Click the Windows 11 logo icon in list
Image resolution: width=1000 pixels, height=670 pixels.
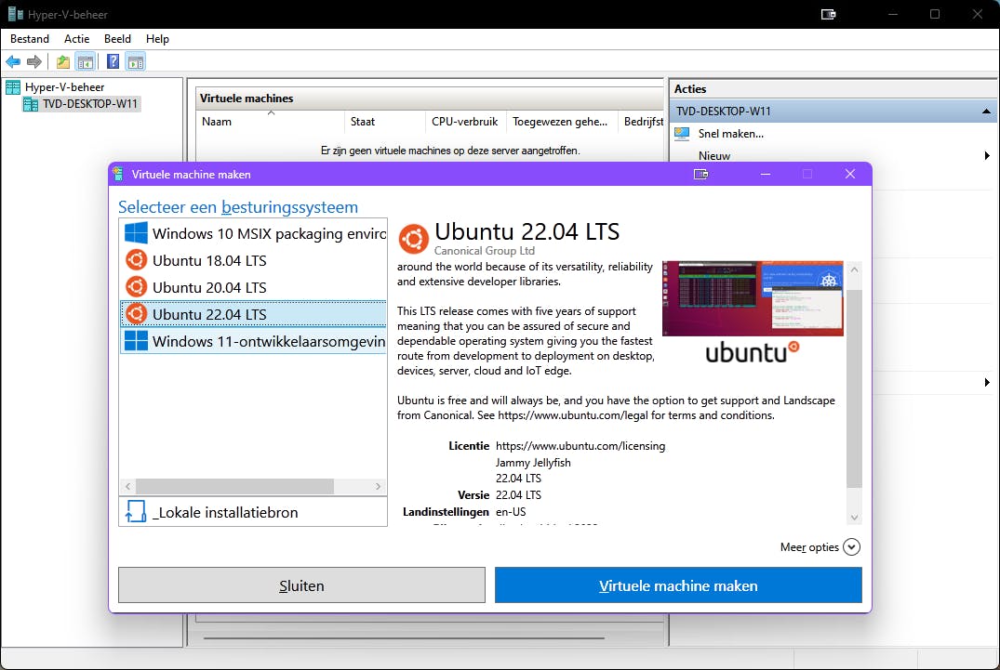pyautogui.click(x=136, y=341)
